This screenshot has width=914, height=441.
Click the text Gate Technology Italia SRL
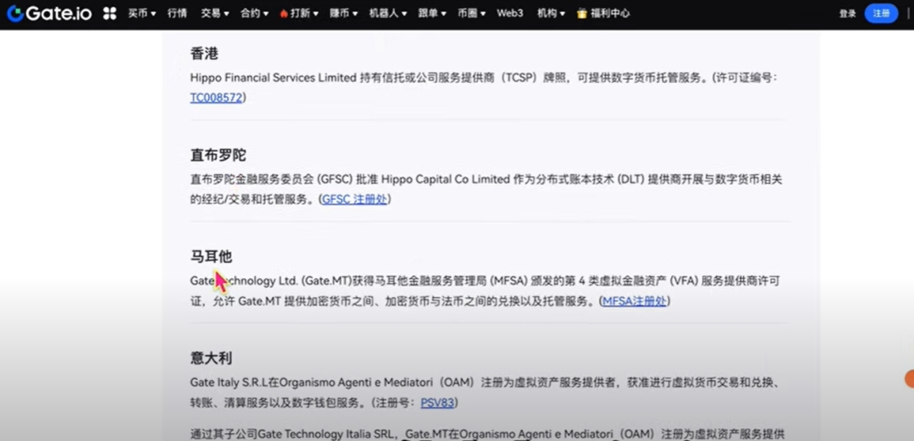pos(328,434)
